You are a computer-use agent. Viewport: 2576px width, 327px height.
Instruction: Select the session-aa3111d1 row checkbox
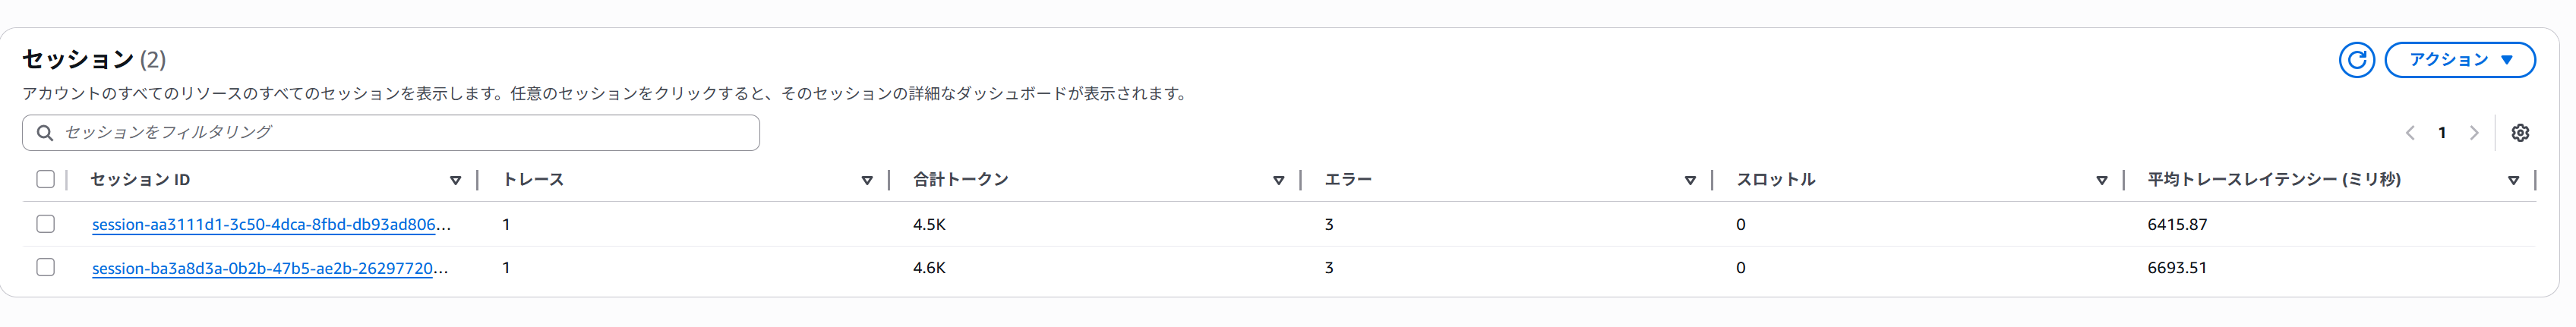point(45,224)
